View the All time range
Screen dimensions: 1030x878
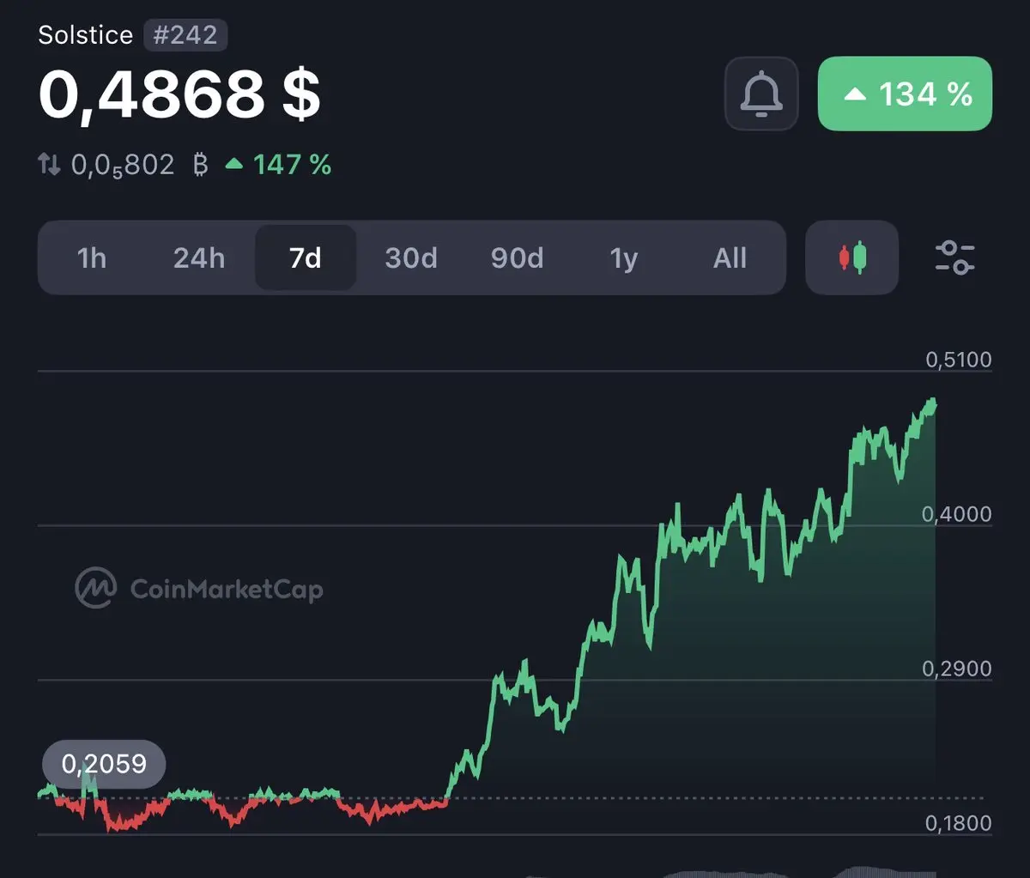pos(730,257)
